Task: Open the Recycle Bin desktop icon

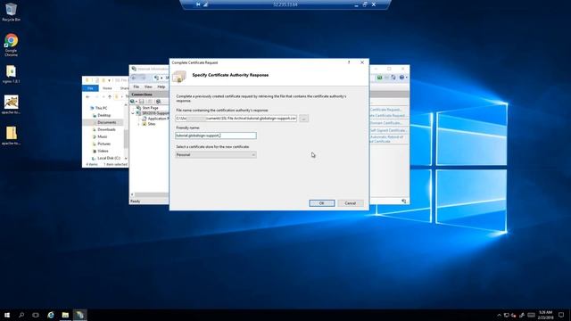Action: pyautogui.click(x=11, y=12)
